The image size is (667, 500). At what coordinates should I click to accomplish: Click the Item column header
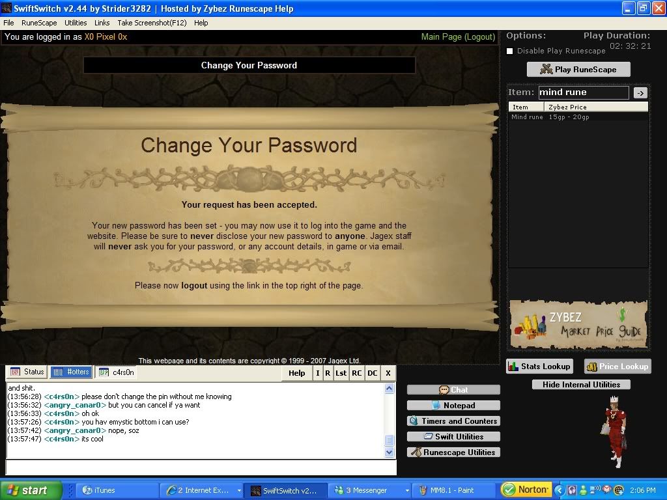coord(526,107)
